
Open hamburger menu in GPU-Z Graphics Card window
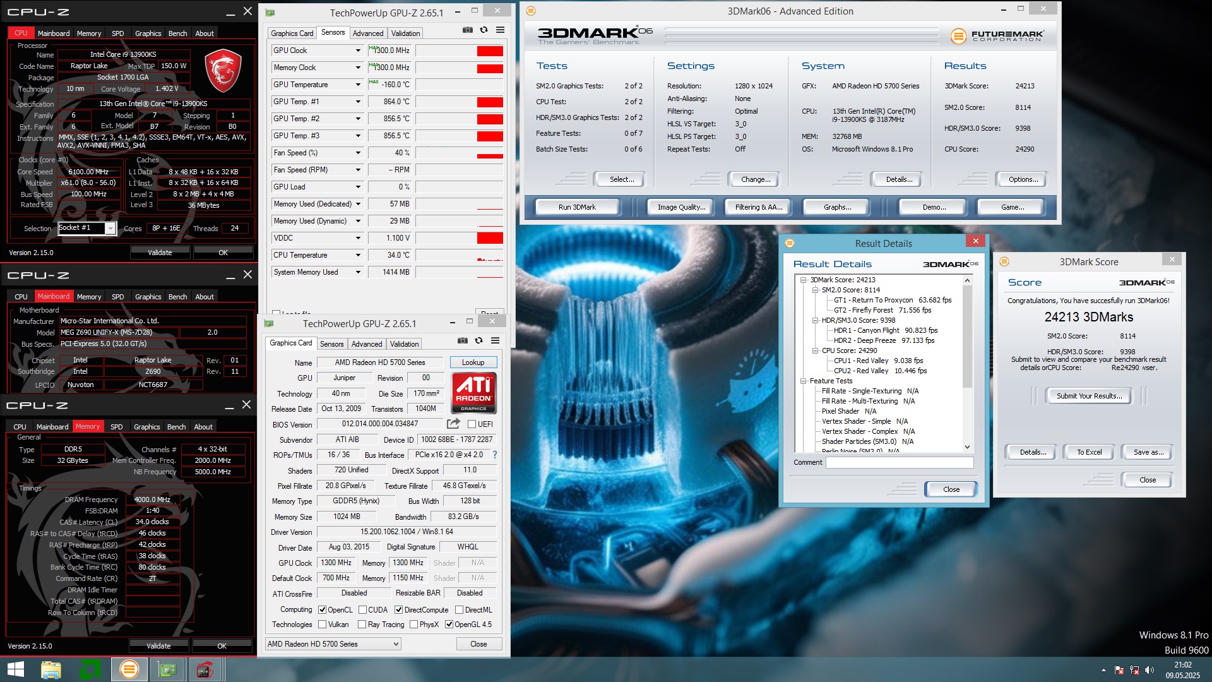pyautogui.click(x=496, y=340)
